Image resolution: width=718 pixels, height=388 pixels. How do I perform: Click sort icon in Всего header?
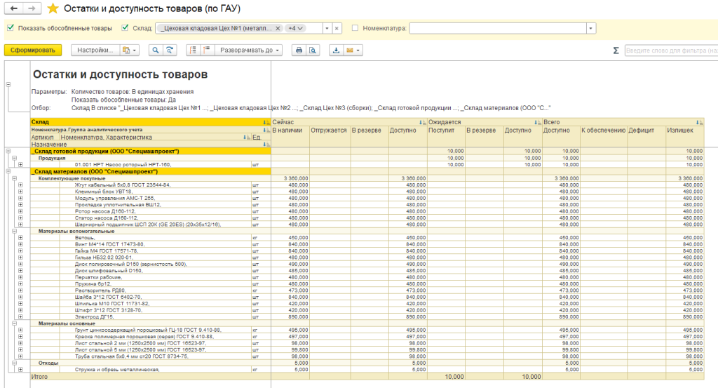click(699, 122)
